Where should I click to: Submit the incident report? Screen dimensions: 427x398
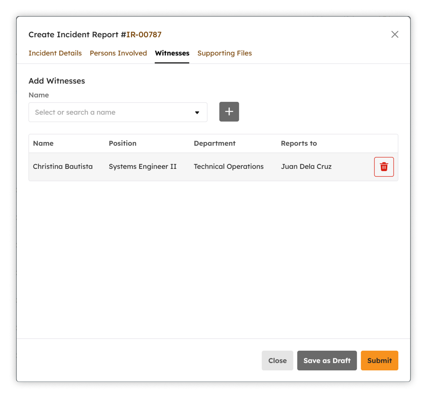point(379,360)
